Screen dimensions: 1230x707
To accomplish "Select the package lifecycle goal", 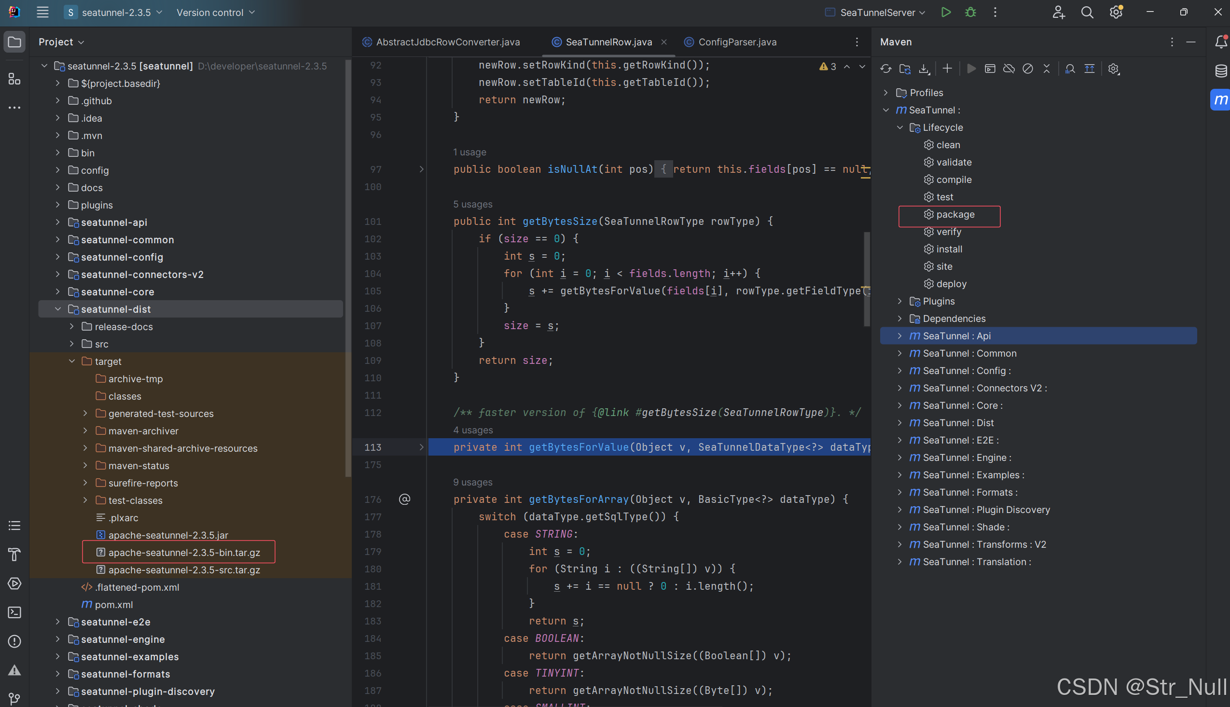I will click(x=950, y=214).
